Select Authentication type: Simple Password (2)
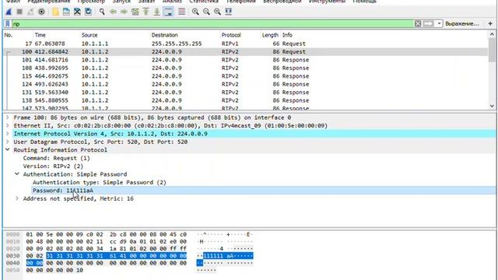The width and height of the screenshot is (498, 280). click(x=100, y=183)
